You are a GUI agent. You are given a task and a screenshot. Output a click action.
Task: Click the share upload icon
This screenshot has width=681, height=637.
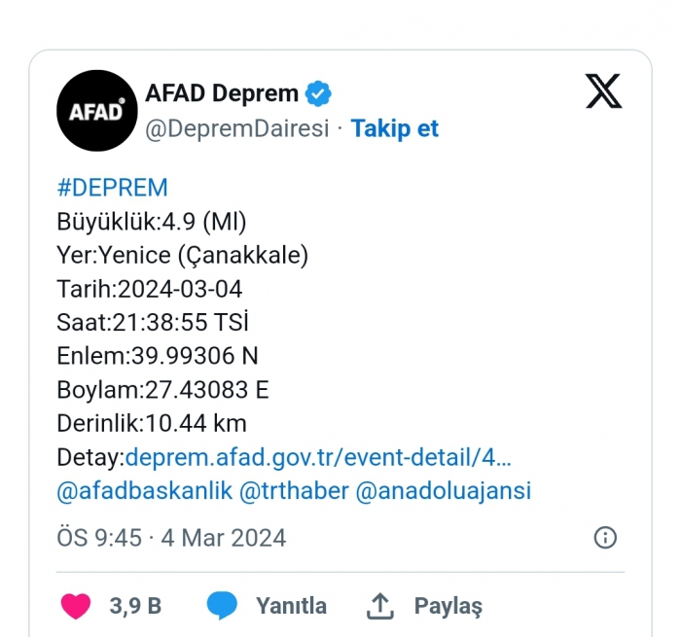coord(380,605)
